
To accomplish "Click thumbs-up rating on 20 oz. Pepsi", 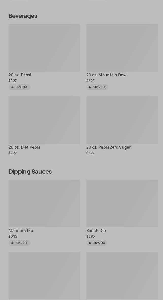I will [x=19, y=87].
